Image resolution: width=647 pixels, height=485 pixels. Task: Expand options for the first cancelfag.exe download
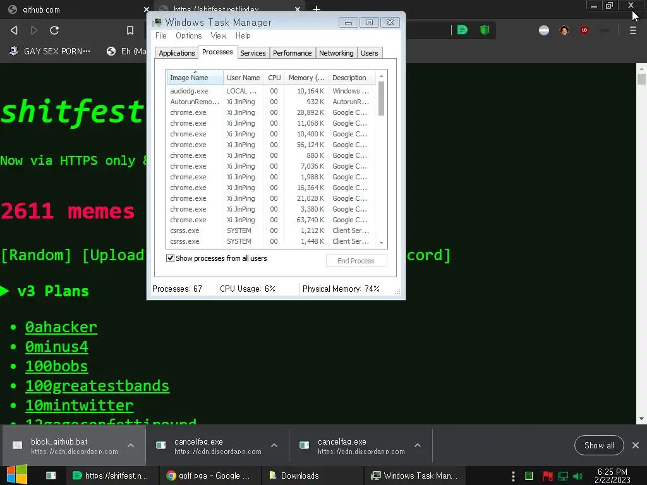click(x=274, y=445)
